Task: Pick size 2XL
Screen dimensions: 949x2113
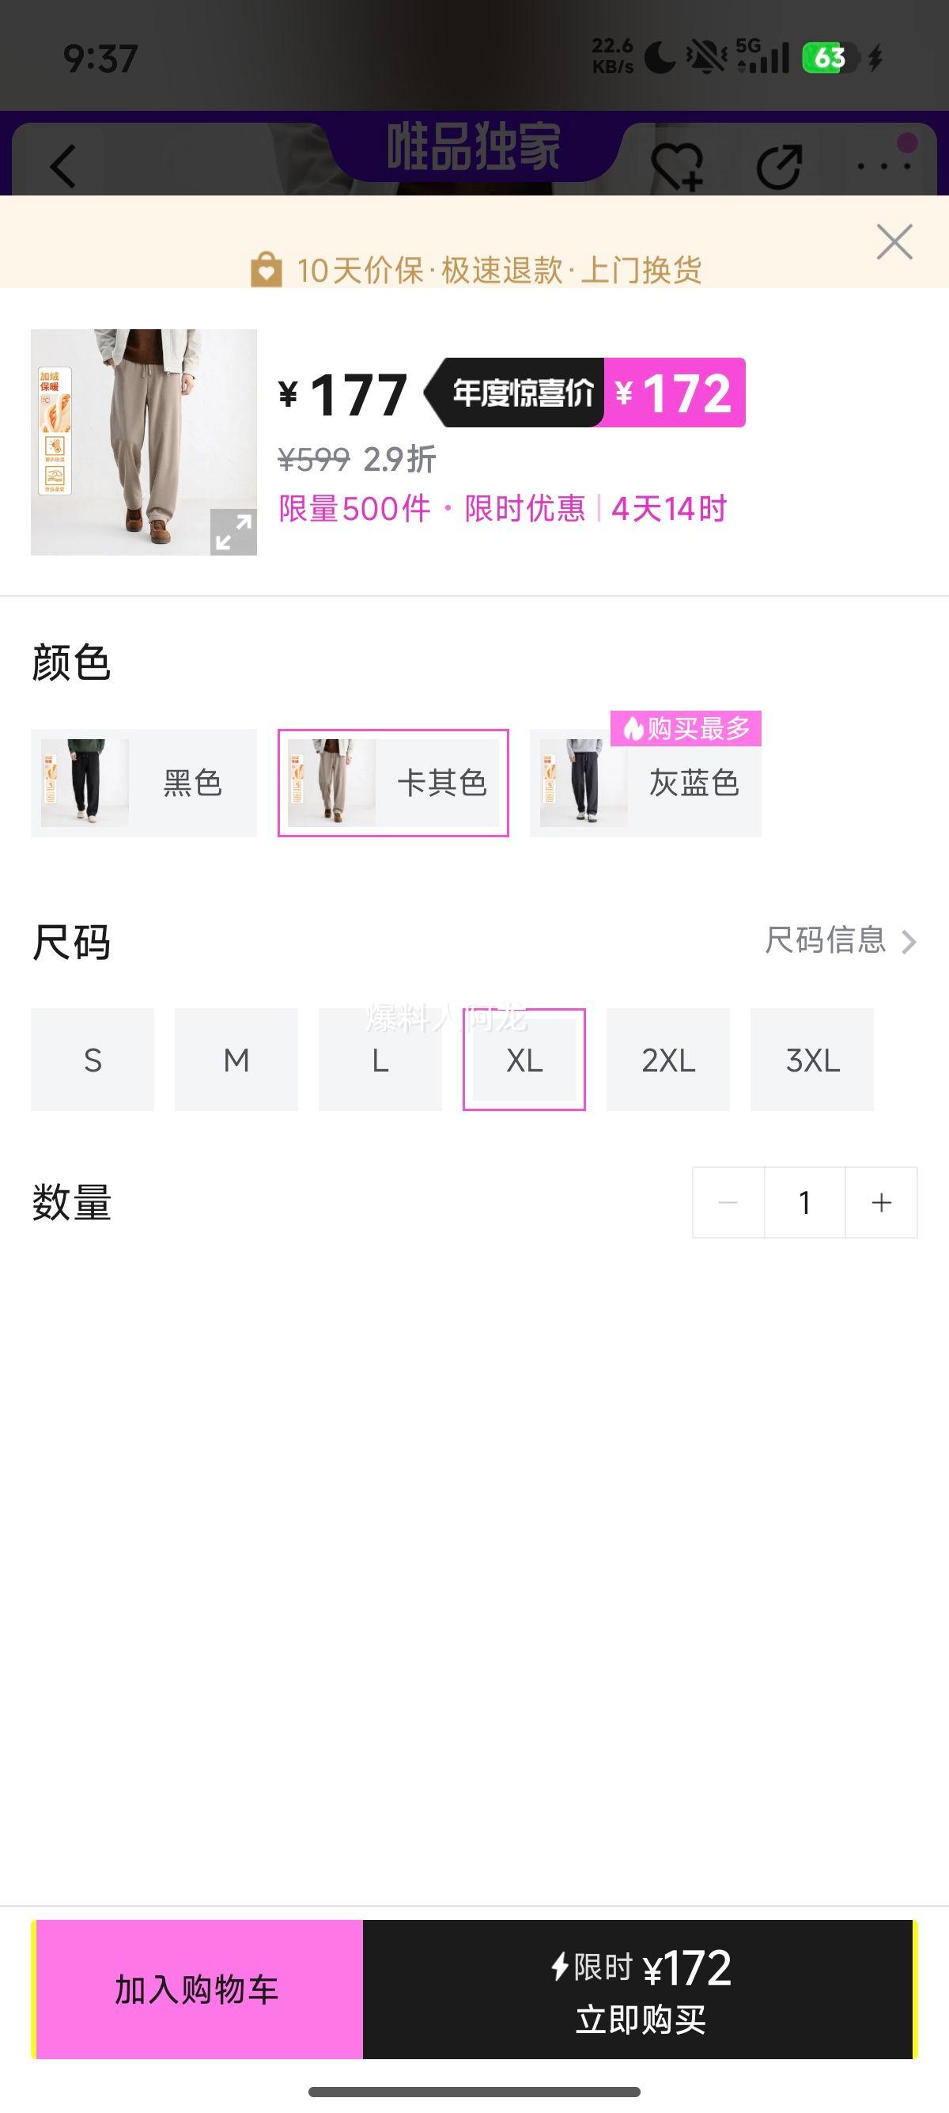Action: [668, 1060]
